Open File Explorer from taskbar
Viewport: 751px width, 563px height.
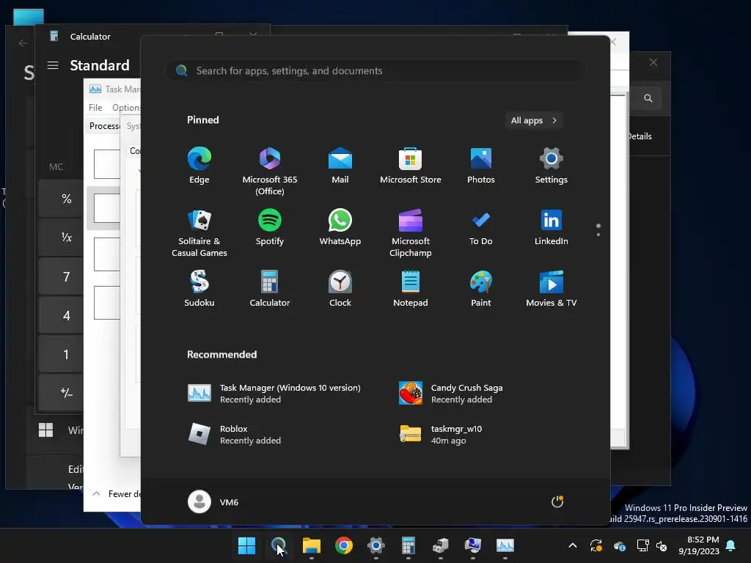pyautogui.click(x=311, y=545)
